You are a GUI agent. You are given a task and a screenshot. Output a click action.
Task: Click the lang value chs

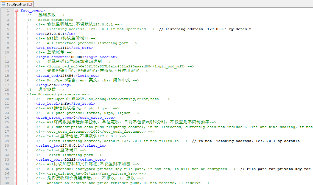point(52,85)
